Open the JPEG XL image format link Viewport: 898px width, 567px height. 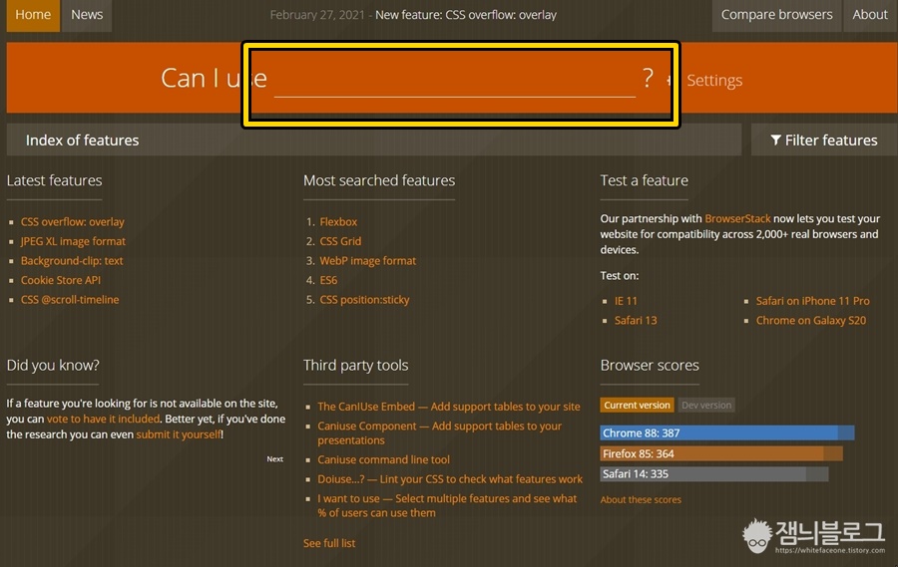coord(73,241)
